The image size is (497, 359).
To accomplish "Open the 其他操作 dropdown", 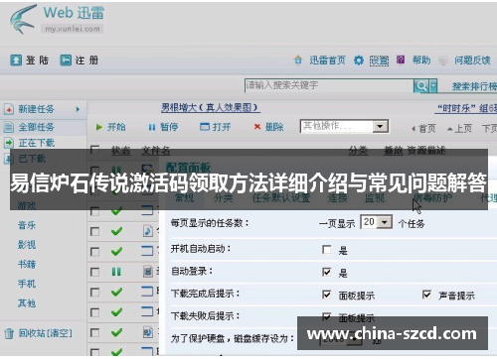I will click(344, 126).
